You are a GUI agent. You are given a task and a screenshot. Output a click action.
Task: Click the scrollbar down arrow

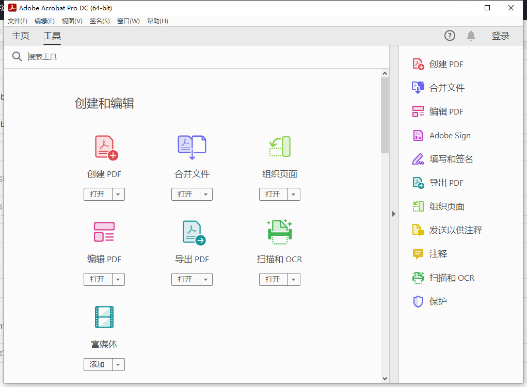click(385, 379)
